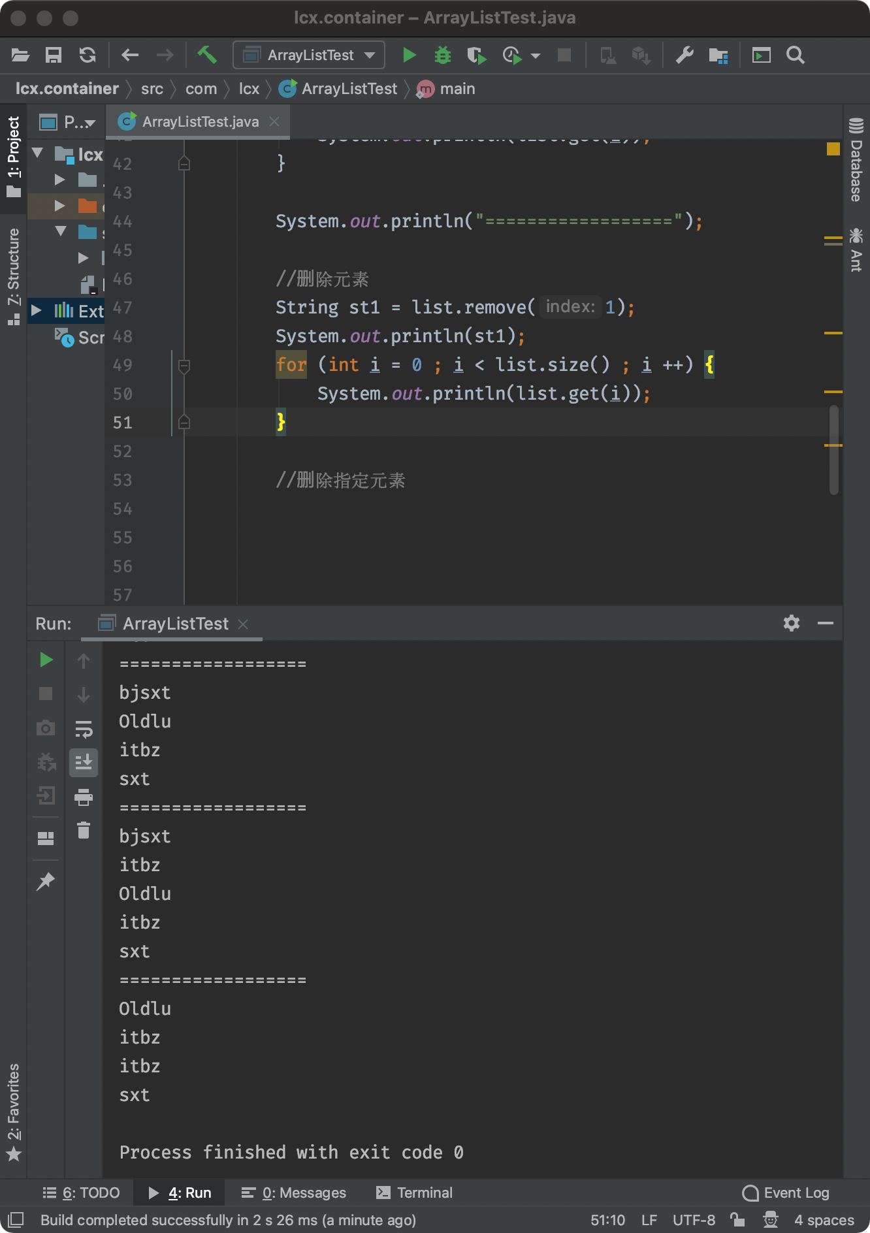
Task: Build project with the hammer icon
Action: point(207,55)
